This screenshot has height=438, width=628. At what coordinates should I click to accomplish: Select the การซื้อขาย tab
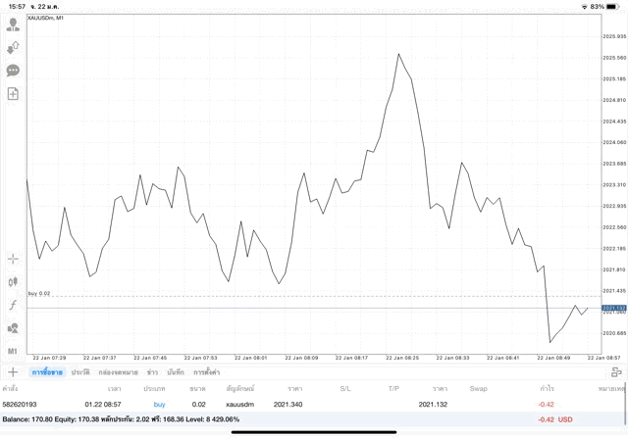[x=47, y=372]
